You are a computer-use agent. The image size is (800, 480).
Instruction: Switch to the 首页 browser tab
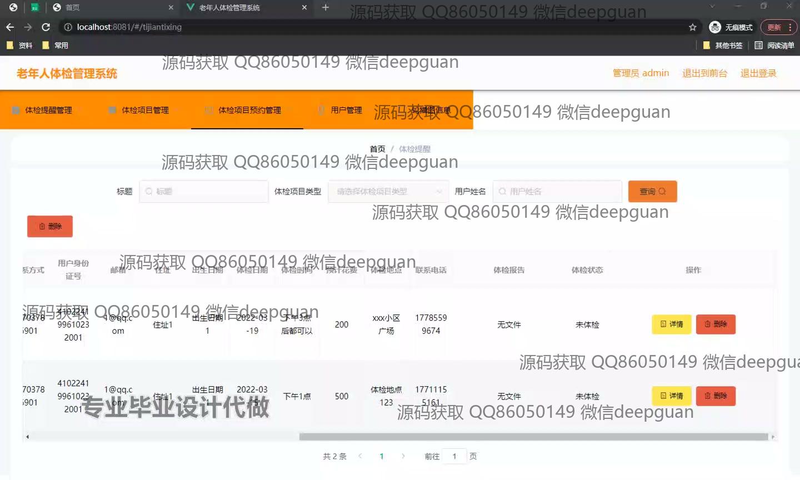pyautogui.click(x=113, y=7)
